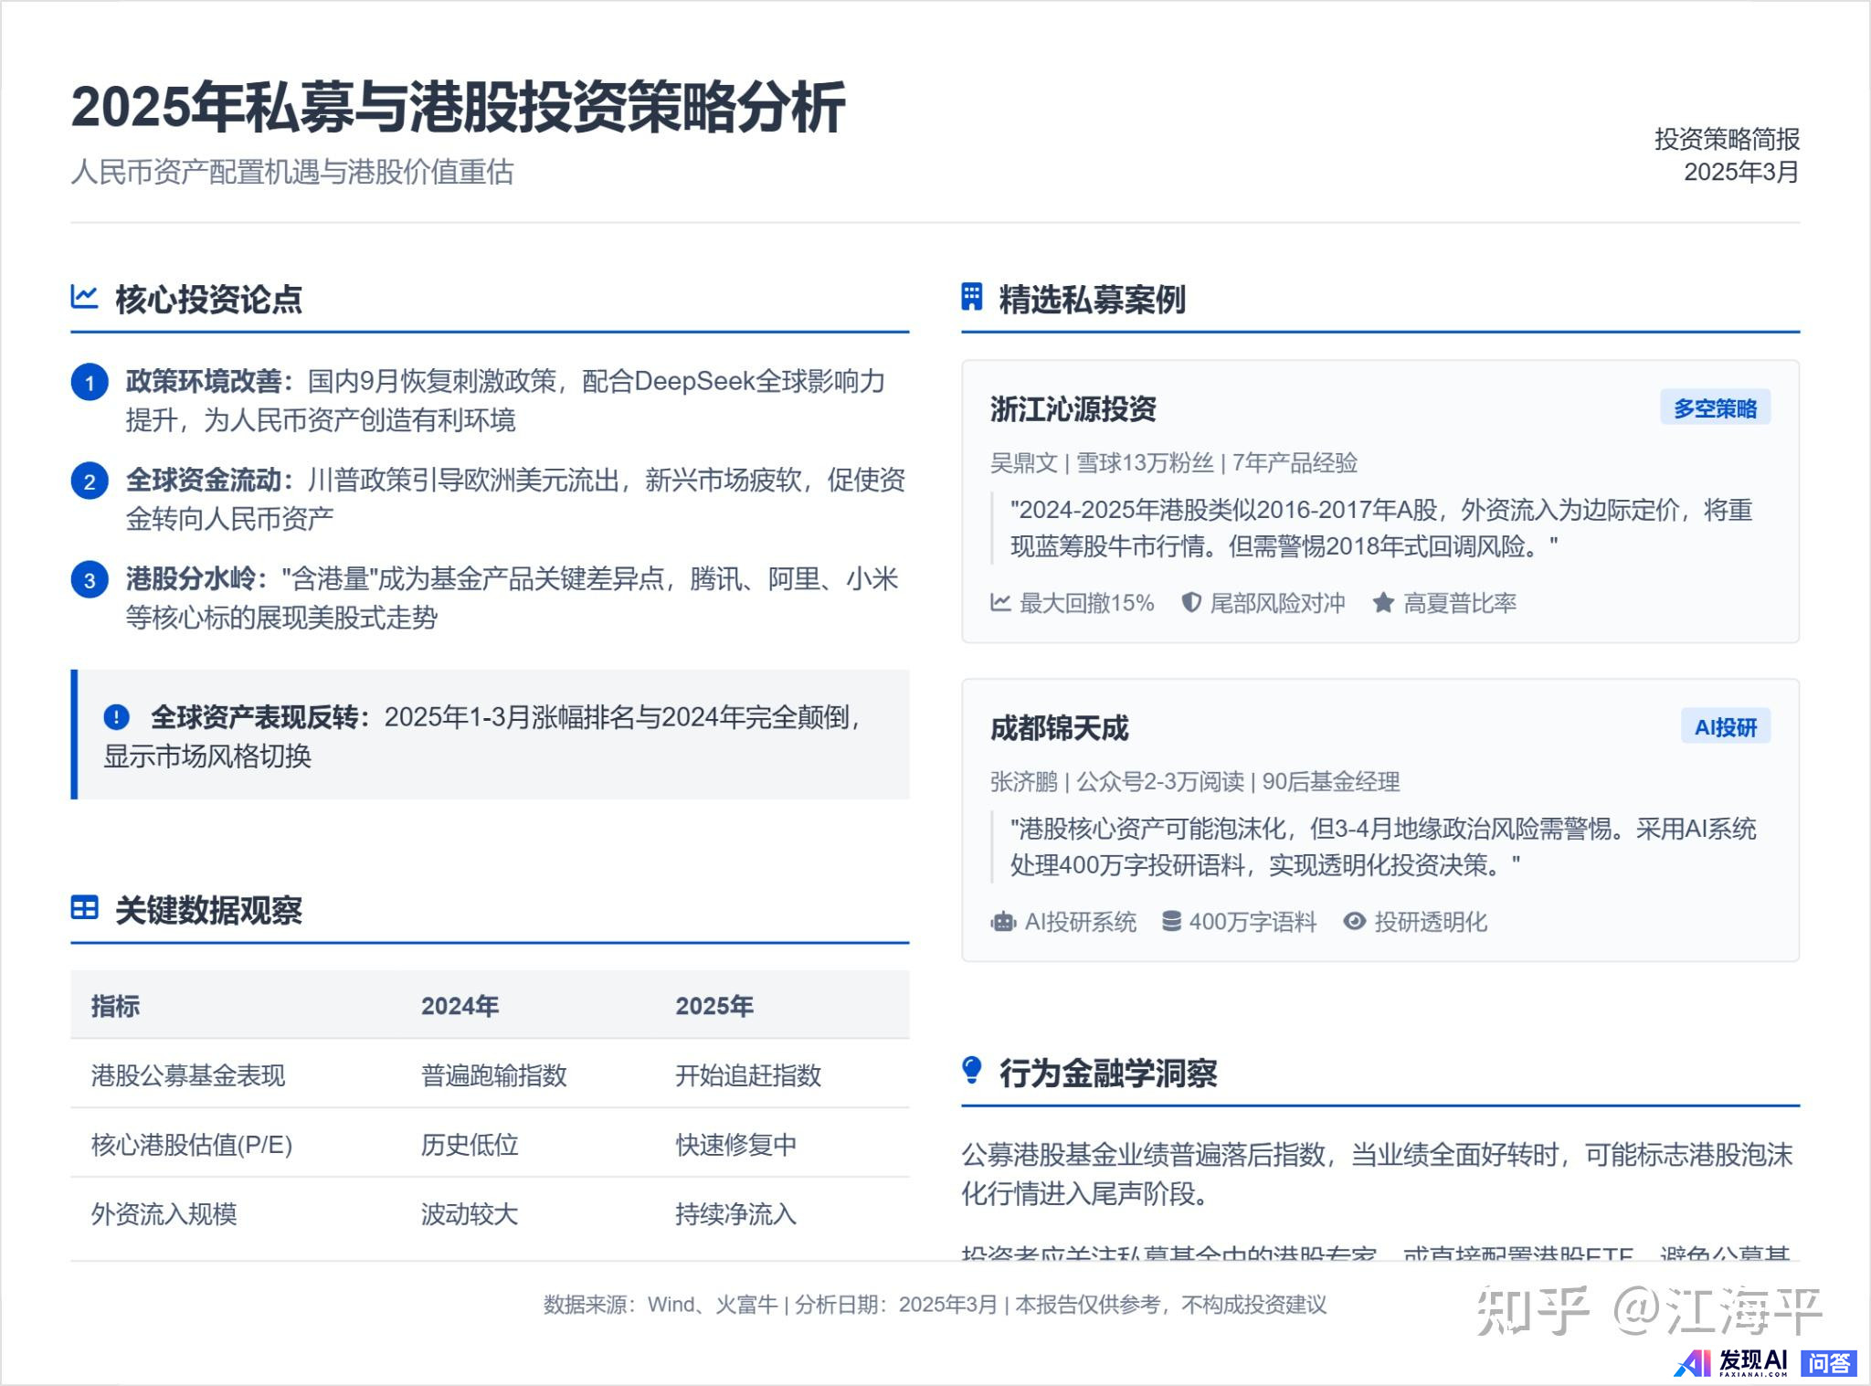Click the 普遍跑输指数 cell
The height and width of the screenshot is (1386, 1871).
[x=494, y=1075]
